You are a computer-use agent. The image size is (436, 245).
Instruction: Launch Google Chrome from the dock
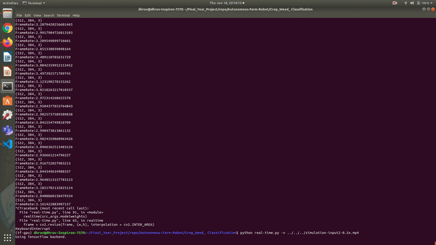tap(8, 28)
